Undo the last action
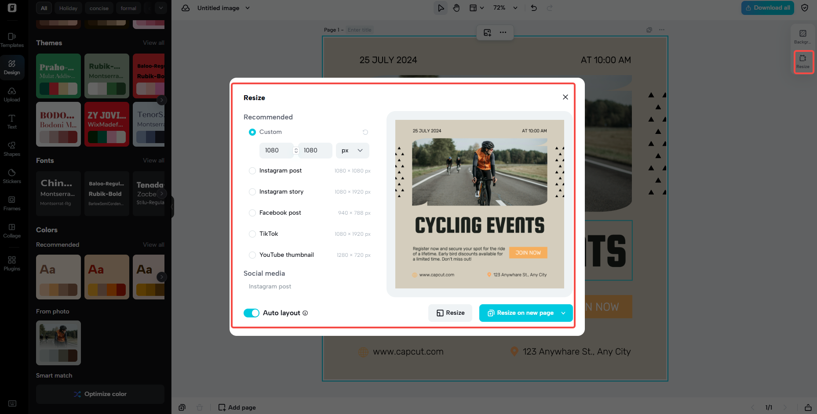 pos(534,8)
